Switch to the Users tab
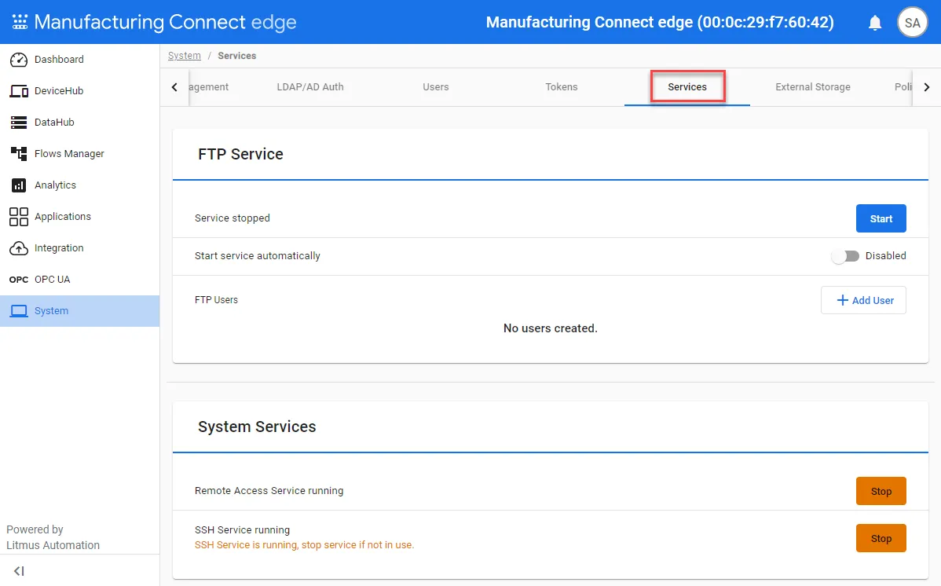Viewport: 941px width, 586px height. click(x=436, y=87)
